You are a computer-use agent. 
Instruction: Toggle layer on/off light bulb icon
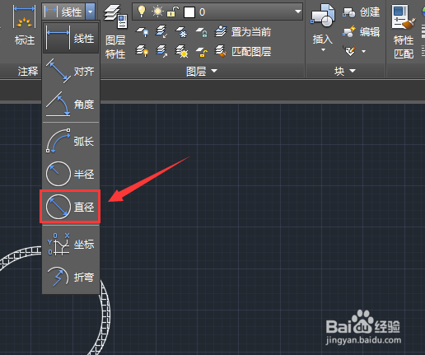pyautogui.click(x=142, y=12)
